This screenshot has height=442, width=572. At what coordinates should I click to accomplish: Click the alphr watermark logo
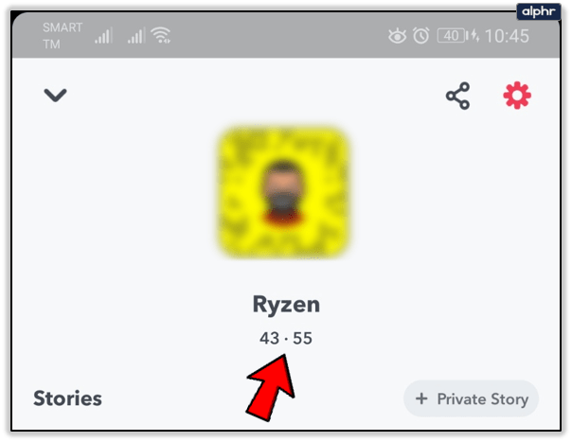(x=539, y=11)
